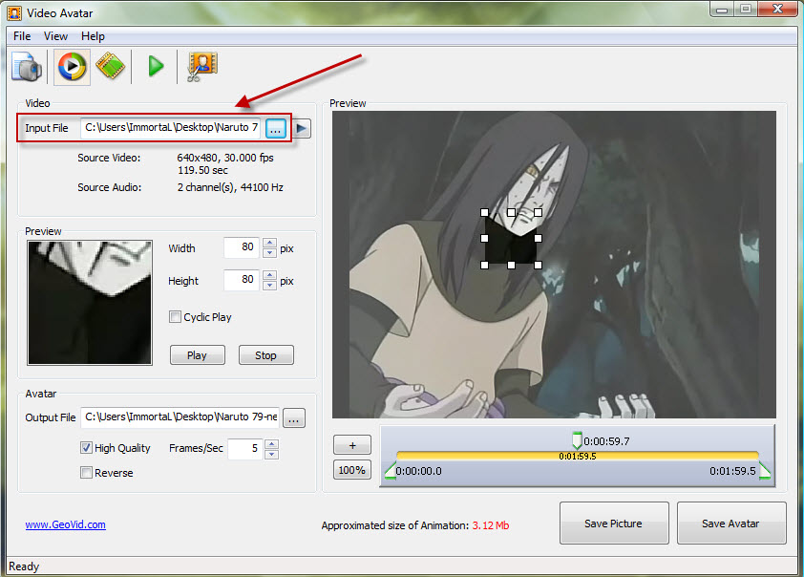The height and width of the screenshot is (577, 804).
Task: Click the plus zoom button
Action: click(x=352, y=445)
